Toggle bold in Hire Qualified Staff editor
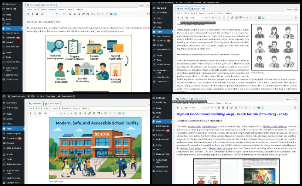Image resolution: width=302 pixels, height=186 pixels. point(178,17)
